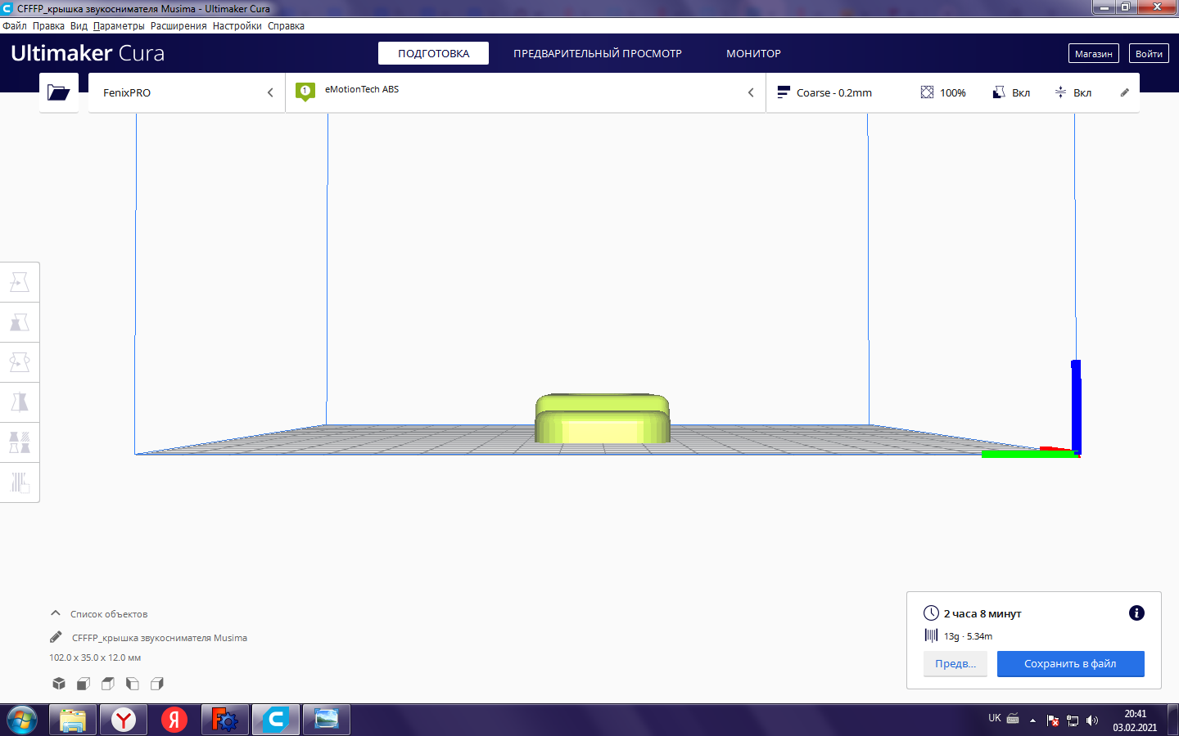The height and width of the screenshot is (736, 1179).
Task: Click the print settings pencil icon
Action: click(1125, 92)
